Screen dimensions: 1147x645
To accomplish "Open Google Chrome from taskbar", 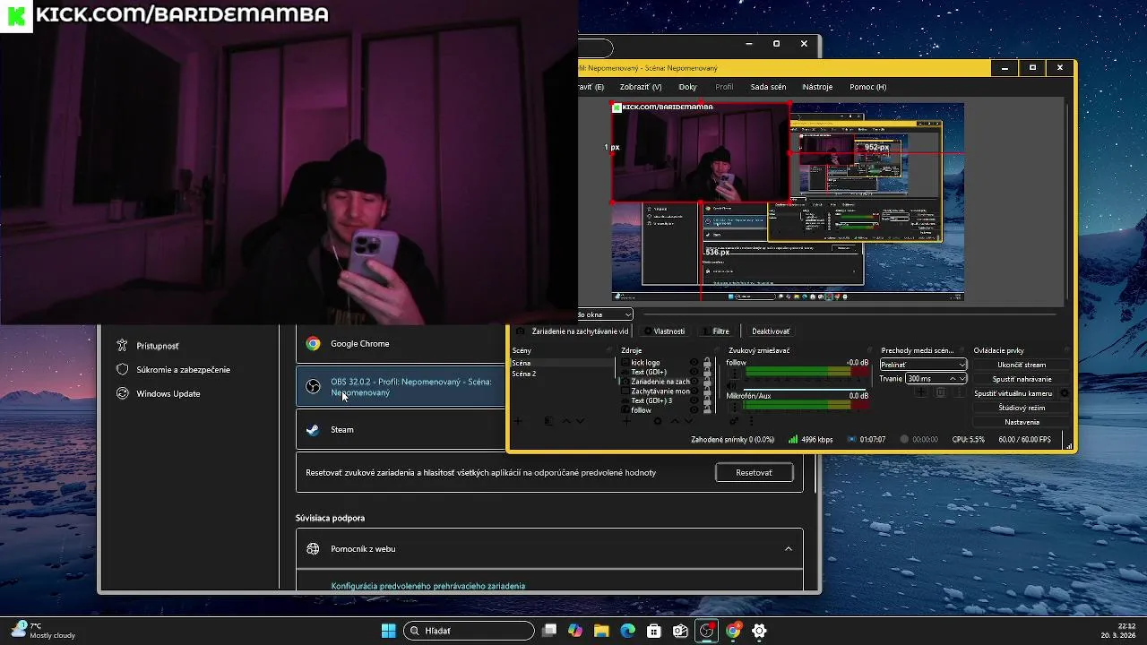I will [x=733, y=631].
